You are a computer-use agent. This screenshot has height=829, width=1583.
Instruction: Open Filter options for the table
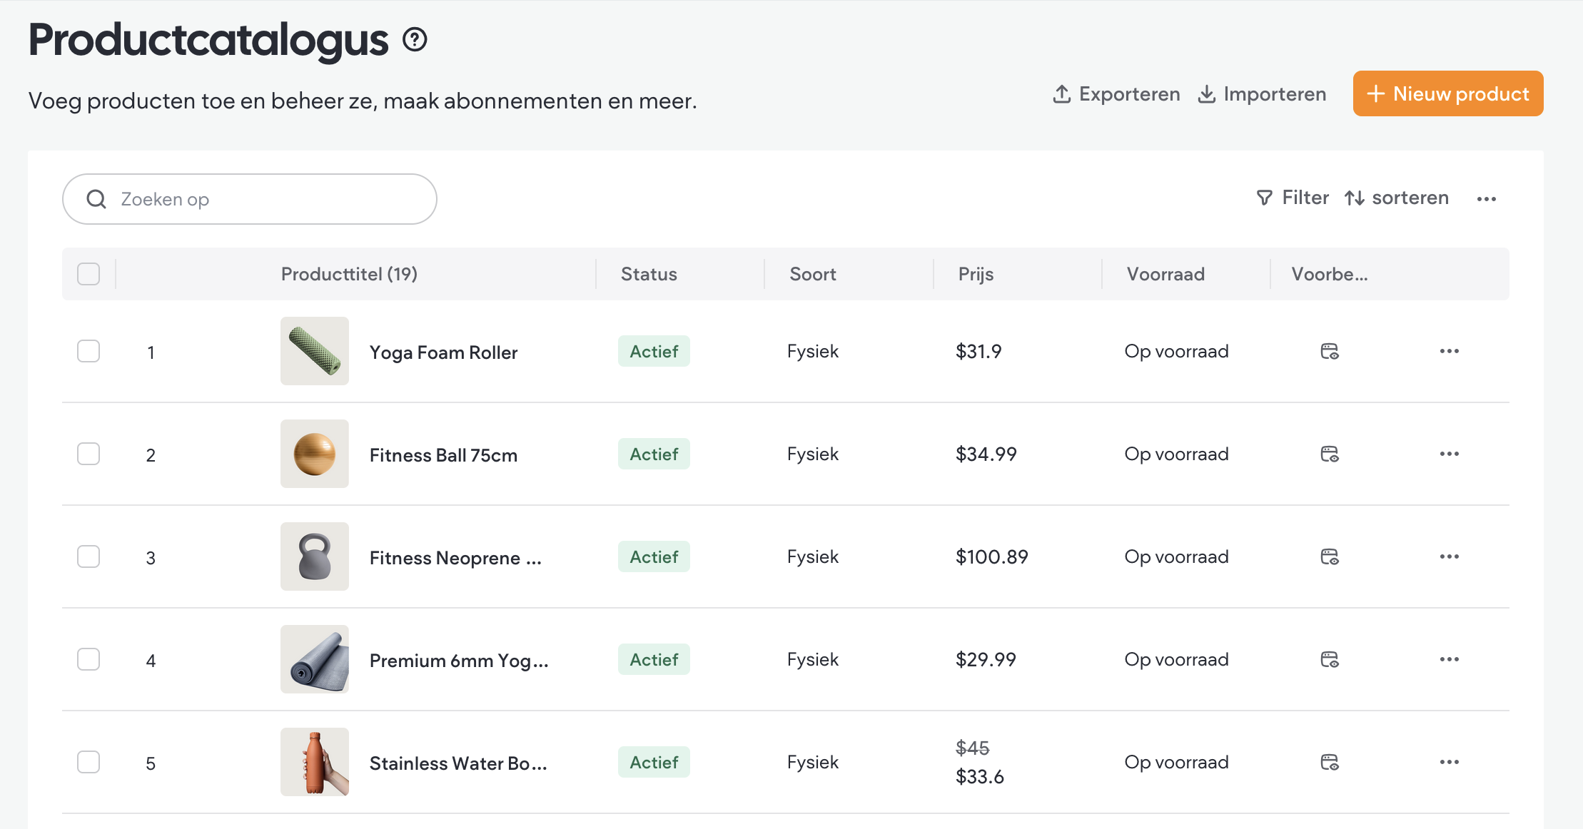point(1293,198)
